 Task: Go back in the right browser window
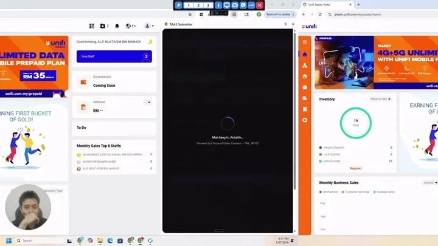tap(304, 14)
